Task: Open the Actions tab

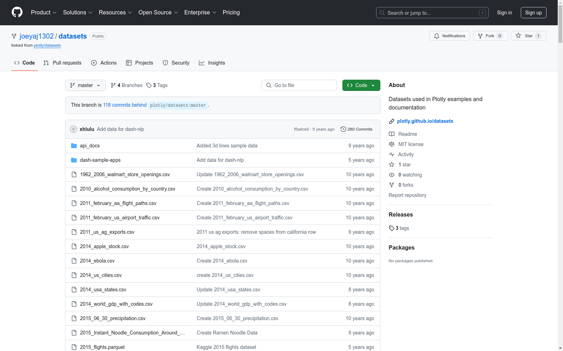Action: pos(104,63)
